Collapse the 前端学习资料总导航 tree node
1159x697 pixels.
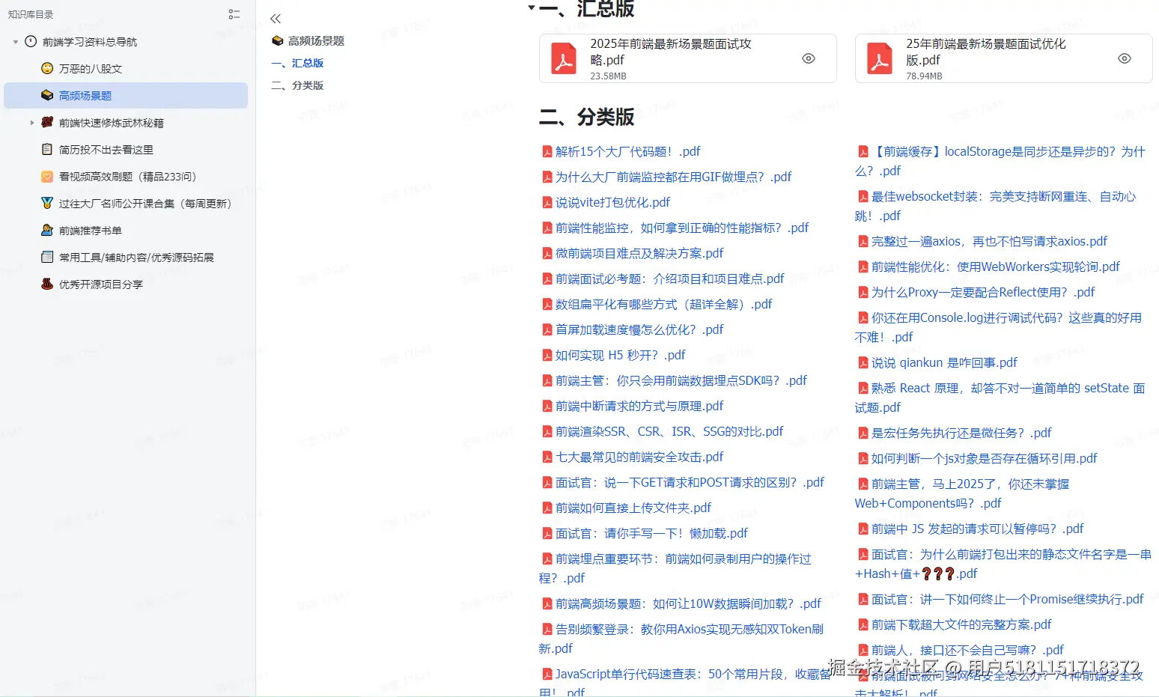click(x=15, y=42)
